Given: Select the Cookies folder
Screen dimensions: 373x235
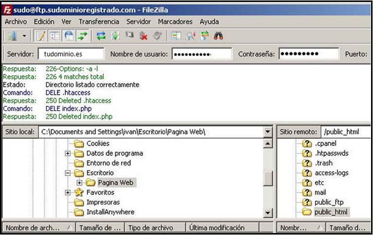Looking at the screenshot, I should point(98,144).
